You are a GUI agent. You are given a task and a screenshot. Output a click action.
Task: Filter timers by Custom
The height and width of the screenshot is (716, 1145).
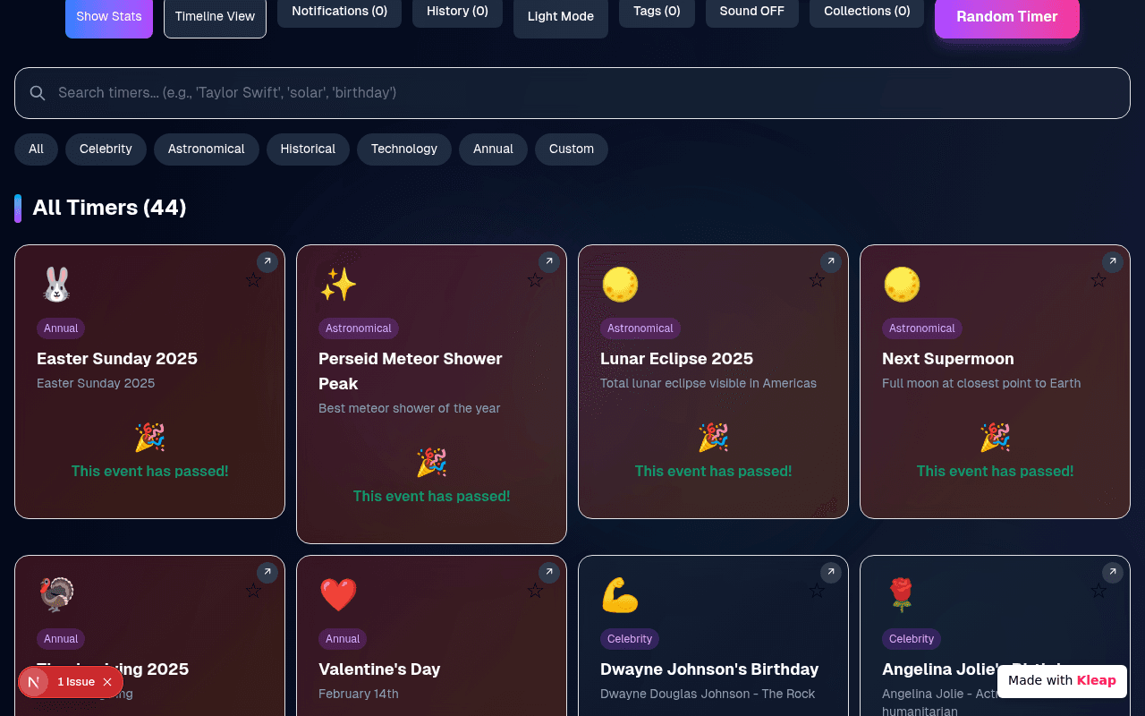point(572,149)
